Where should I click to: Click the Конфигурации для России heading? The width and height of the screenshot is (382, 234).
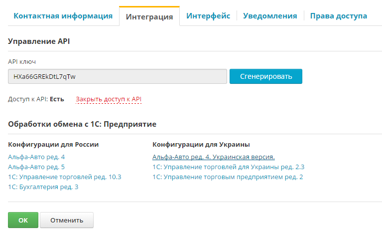[x=53, y=145]
